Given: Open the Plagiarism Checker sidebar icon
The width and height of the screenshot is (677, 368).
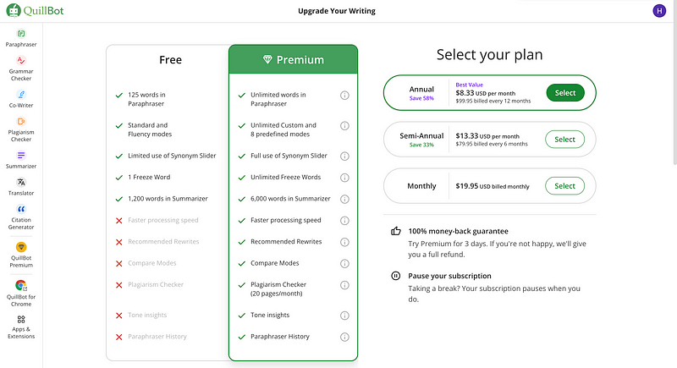Looking at the screenshot, I should click(20, 129).
